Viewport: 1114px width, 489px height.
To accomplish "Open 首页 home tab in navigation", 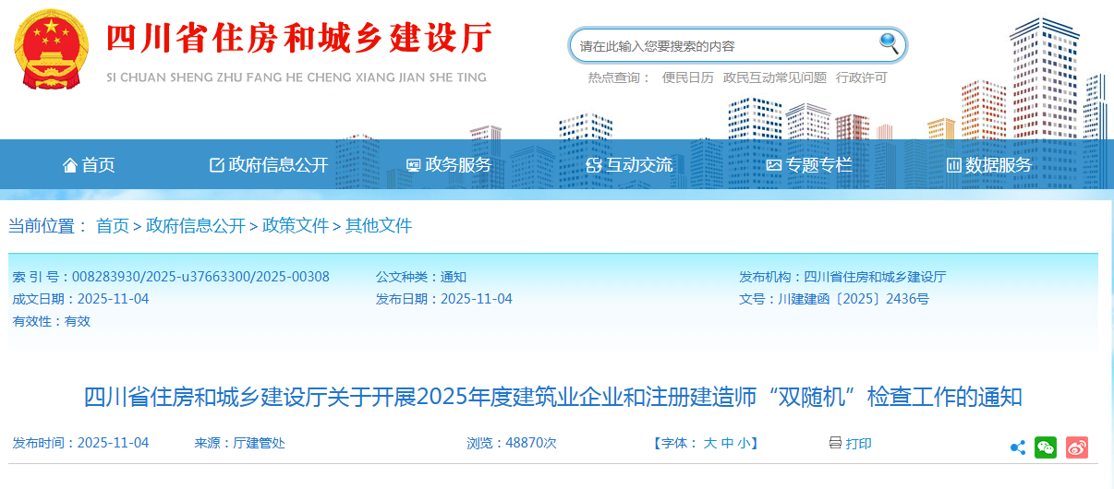I will 89,165.
